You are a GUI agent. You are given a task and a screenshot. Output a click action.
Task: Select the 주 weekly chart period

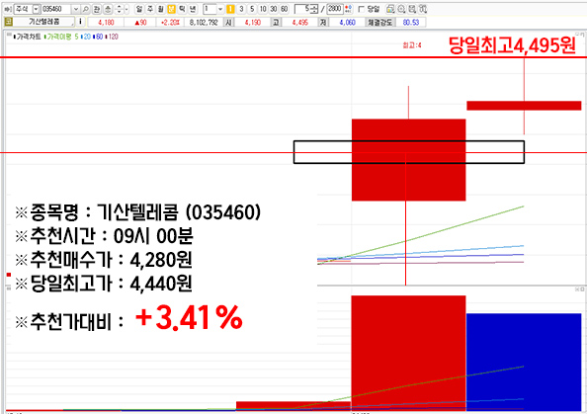150,9
